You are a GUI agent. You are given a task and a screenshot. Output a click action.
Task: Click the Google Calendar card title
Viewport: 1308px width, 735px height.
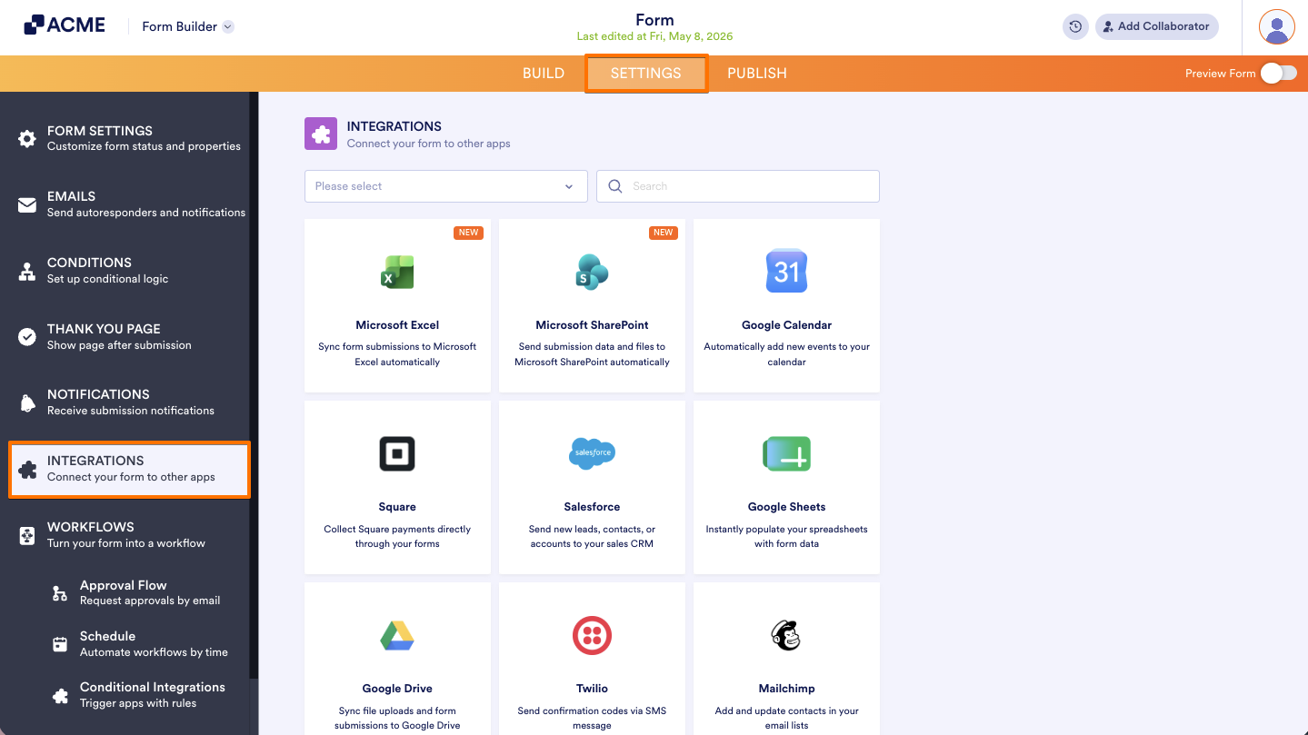(786, 325)
